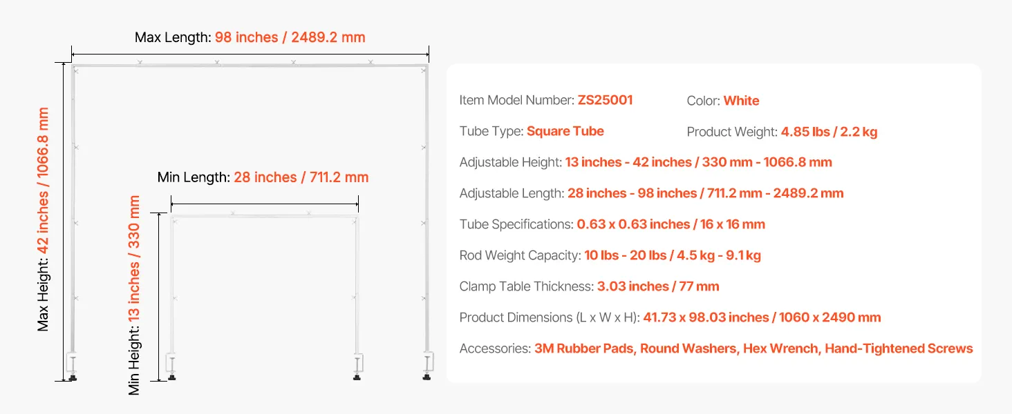The height and width of the screenshot is (414, 1012).
Task: Click the vertical Max Height 42 inches label
Action: coord(44,219)
